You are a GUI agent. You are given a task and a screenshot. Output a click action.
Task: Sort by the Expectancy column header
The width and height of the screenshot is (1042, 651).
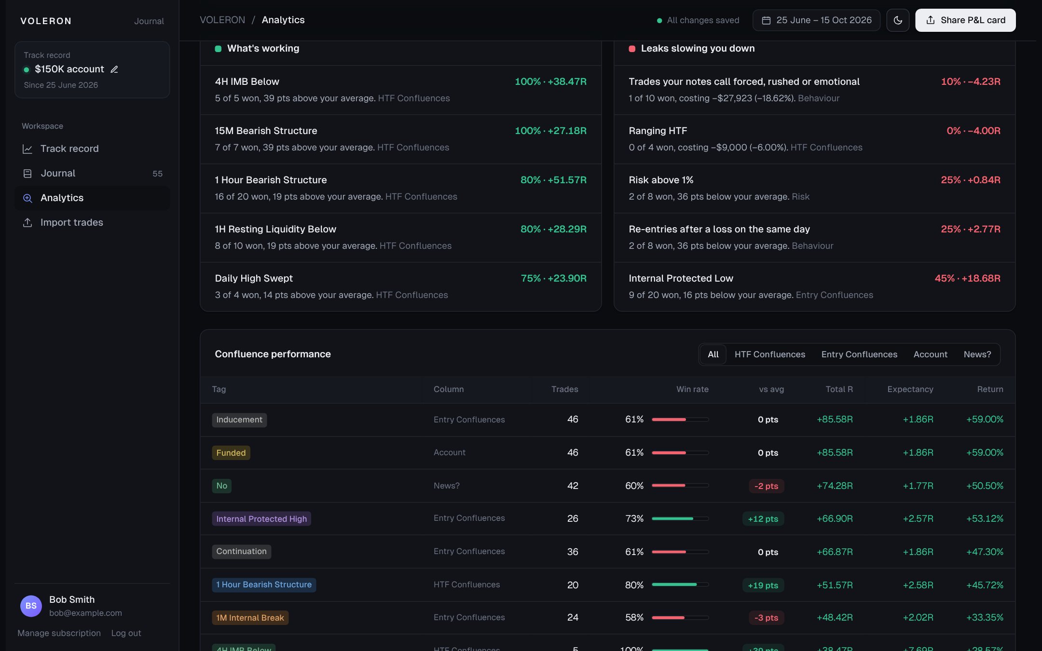[x=910, y=389]
